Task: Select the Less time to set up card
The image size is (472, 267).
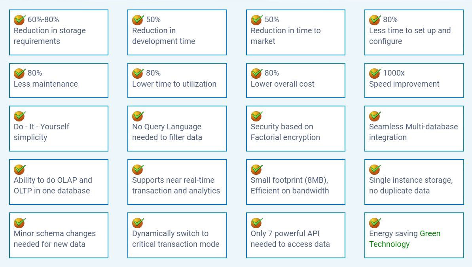Action: click(414, 32)
